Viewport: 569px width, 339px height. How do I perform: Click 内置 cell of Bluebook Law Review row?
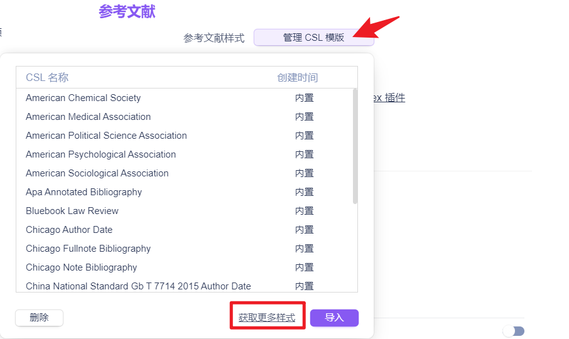click(x=304, y=211)
